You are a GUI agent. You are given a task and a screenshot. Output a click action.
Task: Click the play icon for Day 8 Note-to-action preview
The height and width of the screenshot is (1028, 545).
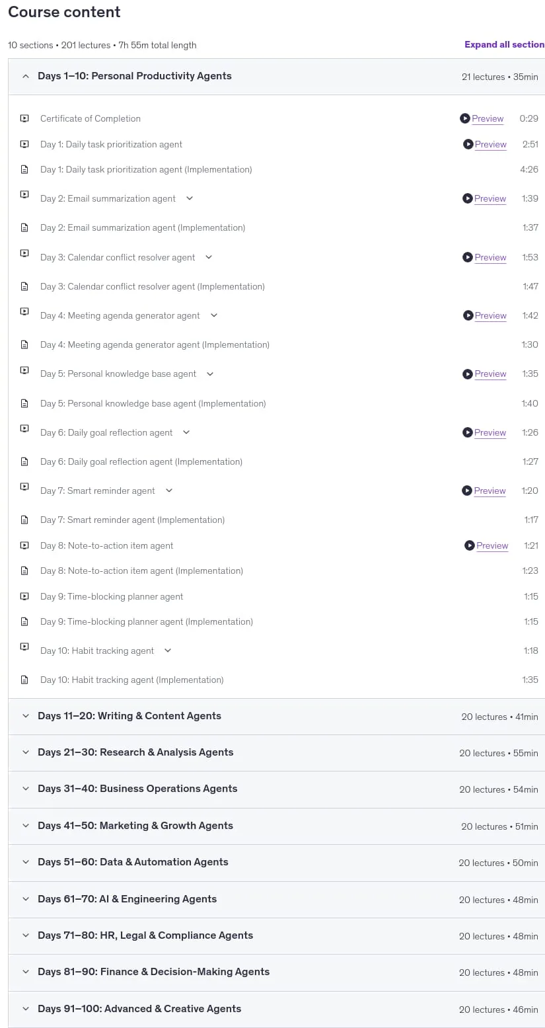470,545
